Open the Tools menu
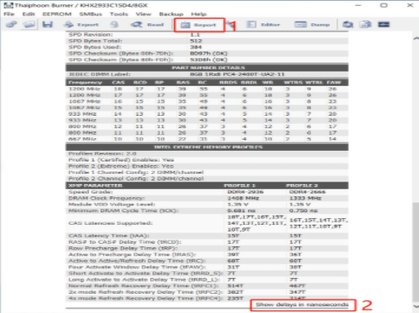 click(x=119, y=14)
